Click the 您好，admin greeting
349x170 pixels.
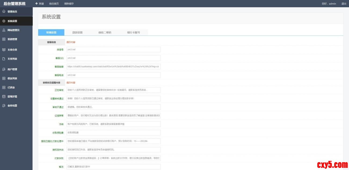pyautogui.click(x=329, y=4)
